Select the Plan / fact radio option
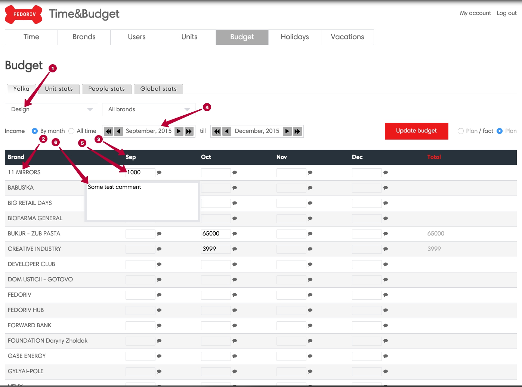The image size is (522, 387). (461, 131)
